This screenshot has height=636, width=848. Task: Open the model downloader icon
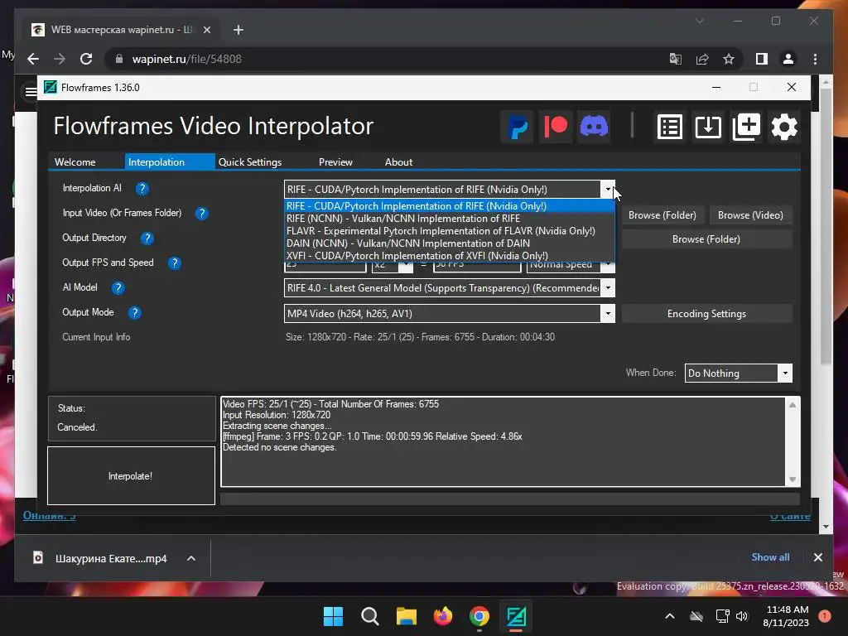tap(708, 127)
